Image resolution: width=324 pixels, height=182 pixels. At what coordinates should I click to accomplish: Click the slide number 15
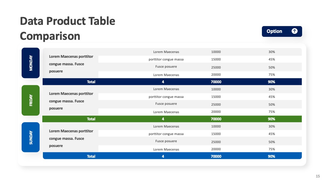(318, 176)
